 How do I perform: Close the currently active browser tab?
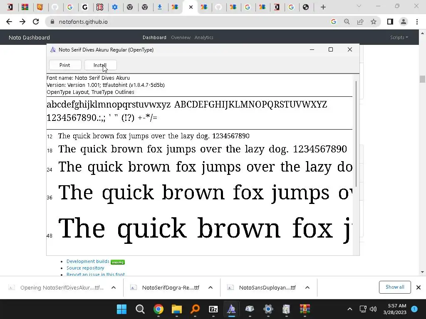(x=191, y=7)
